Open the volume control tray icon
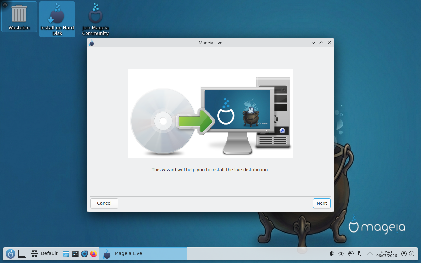 point(331,254)
